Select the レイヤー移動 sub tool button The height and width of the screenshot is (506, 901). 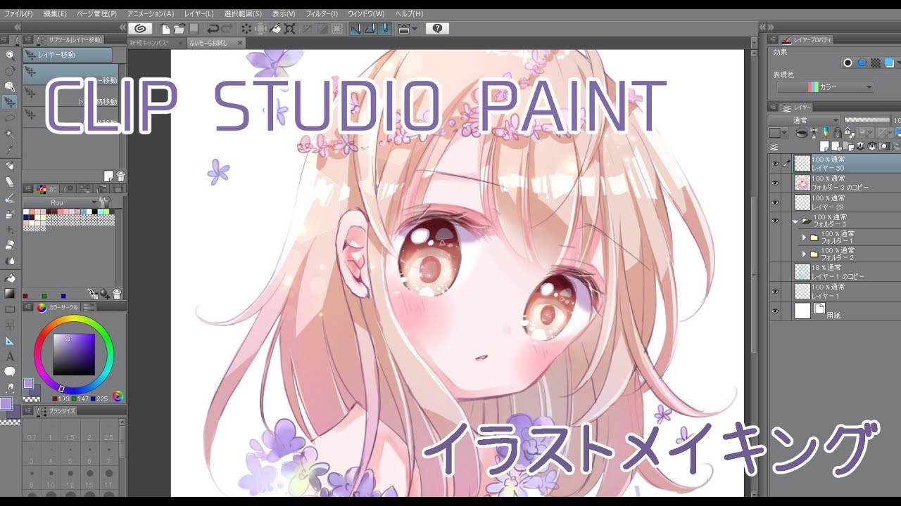click(68, 54)
